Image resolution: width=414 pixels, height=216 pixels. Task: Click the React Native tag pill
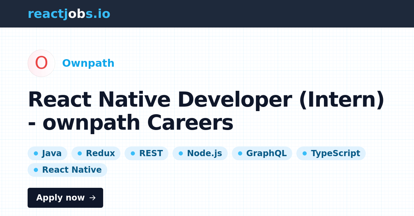pos(67,170)
